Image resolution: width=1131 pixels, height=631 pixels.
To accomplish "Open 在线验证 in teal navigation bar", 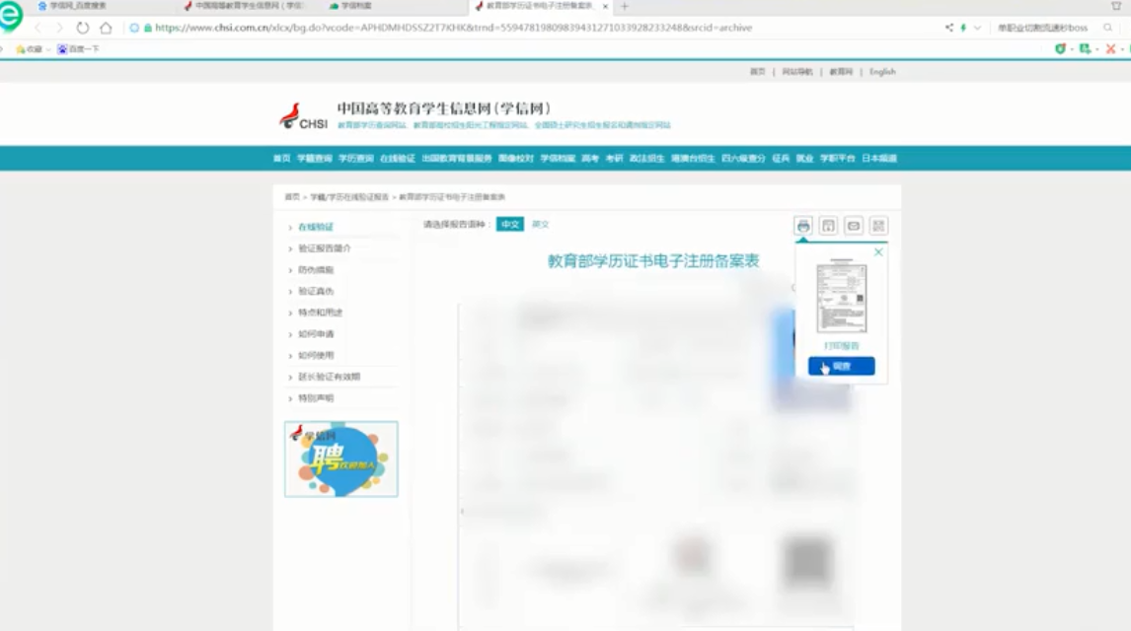I will (x=398, y=159).
